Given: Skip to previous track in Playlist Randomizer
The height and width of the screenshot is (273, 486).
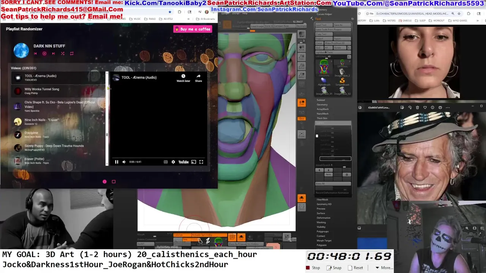Looking at the screenshot, I should pyautogui.click(x=35, y=53).
